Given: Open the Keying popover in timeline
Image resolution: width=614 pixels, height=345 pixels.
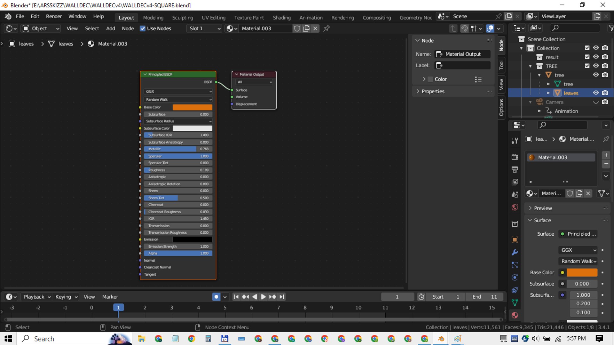Looking at the screenshot, I should [x=67, y=297].
